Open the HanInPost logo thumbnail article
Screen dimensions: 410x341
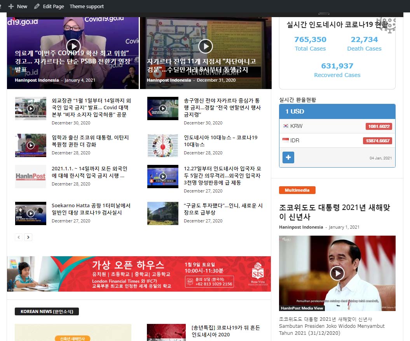[x=30, y=177]
